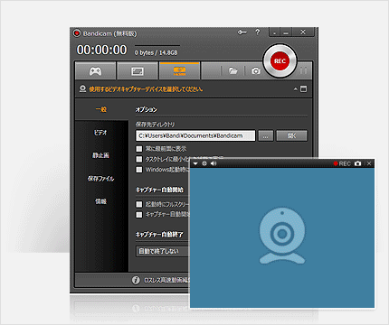
Task: Toggle the speaker sound icon in preview window
Action: tap(213, 163)
